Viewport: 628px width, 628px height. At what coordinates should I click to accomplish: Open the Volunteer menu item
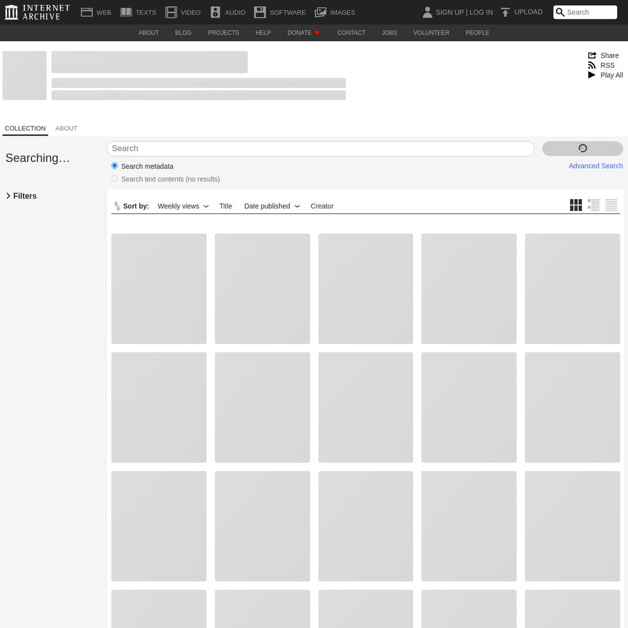tap(431, 33)
